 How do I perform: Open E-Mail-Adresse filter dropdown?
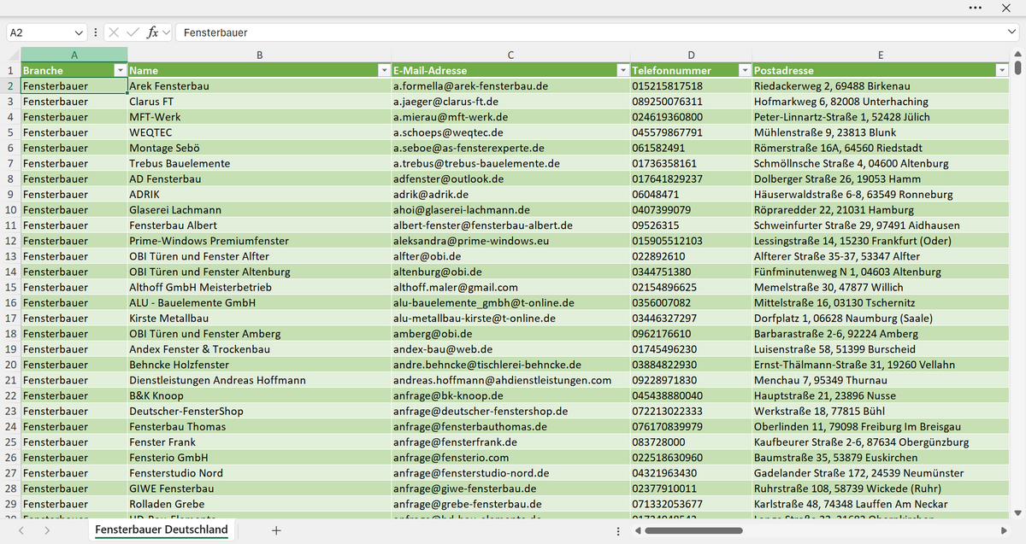coord(622,70)
